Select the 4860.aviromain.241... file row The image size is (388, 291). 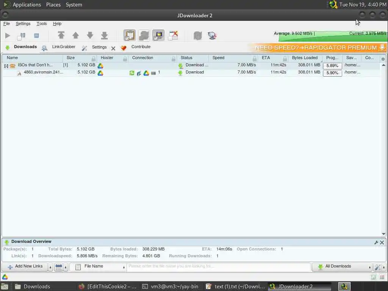[x=191, y=73]
